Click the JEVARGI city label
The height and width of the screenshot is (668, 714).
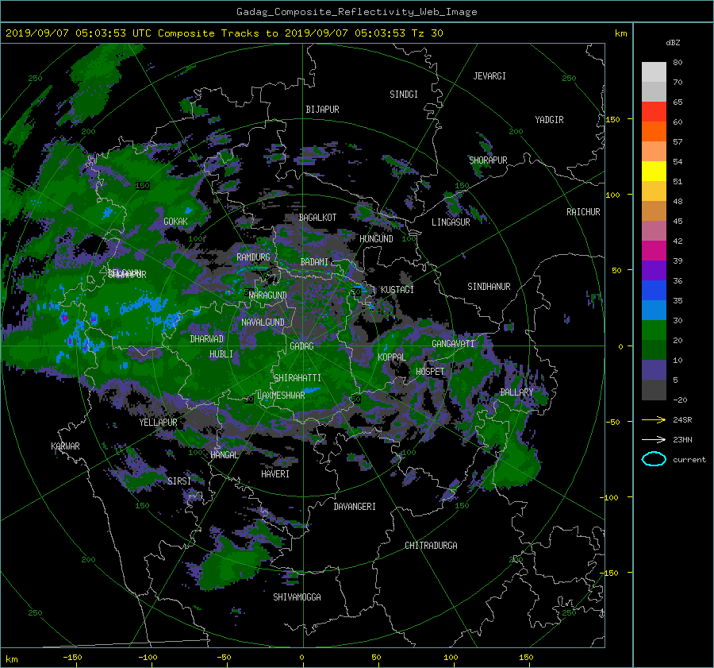click(x=489, y=76)
